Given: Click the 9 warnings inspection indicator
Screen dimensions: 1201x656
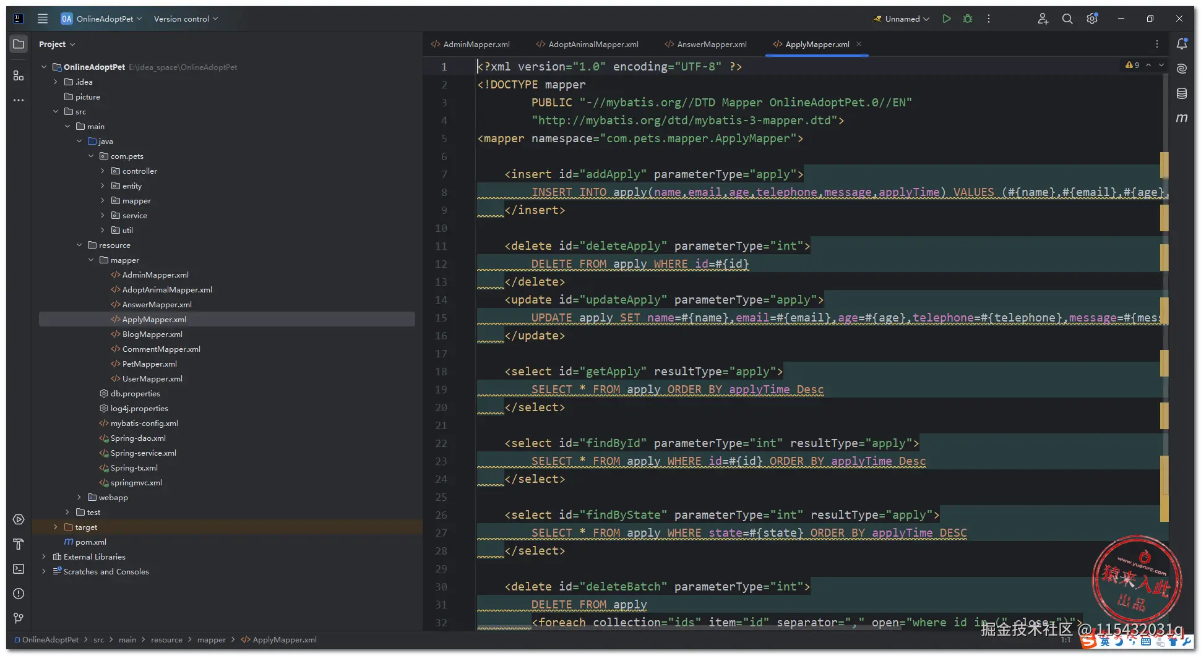Looking at the screenshot, I should point(1132,65).
